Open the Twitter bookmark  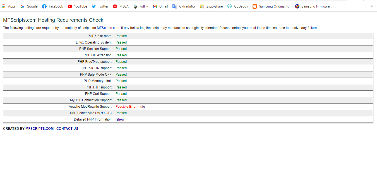point(100,6)
